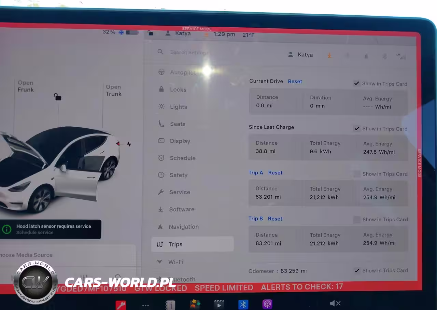Tap the unlock padlock above the car
The height and width of the screenshot is (310, 437).
coord(57,97)
